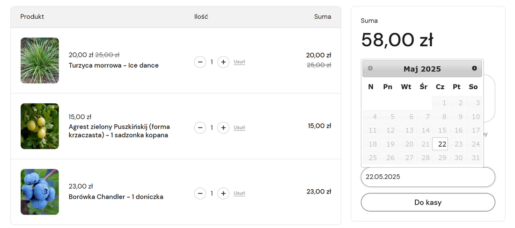
Task: Open the Turzyca morrowa grass thumbnail
Action: [40, 61]
